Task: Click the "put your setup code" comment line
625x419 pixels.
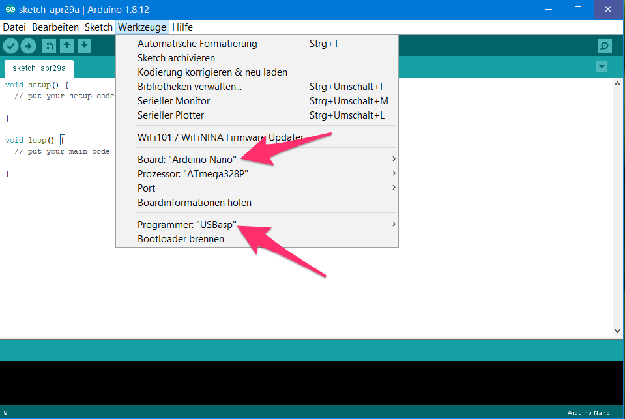Action: [64, 96]
